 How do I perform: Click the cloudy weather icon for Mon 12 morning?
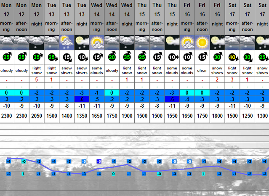7,42
